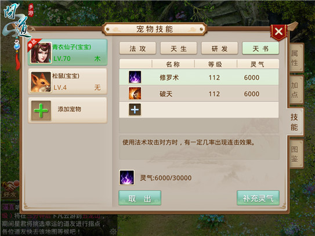
Task: Switch to the 天生 skill tab
Action: pyautogui.click(x=179, y=48)
